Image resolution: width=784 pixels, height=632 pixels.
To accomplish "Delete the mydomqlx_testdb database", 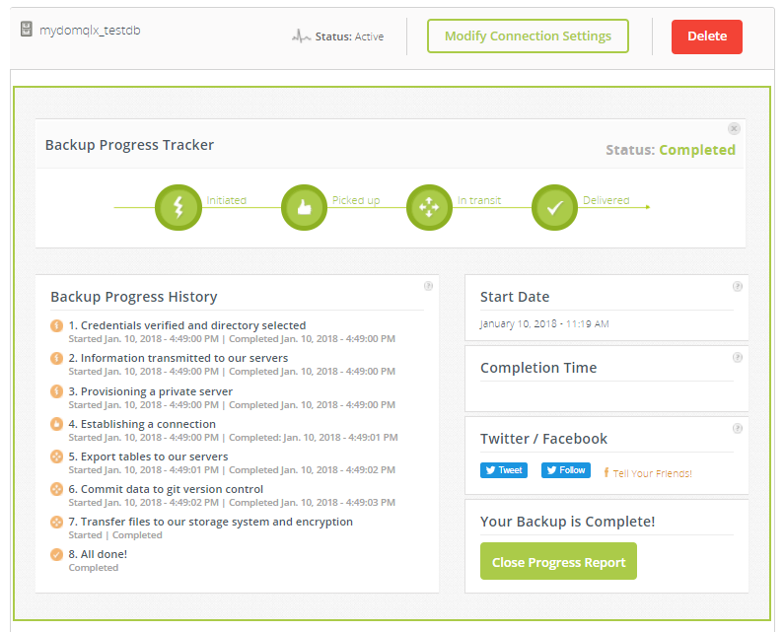I will tap(706, 36).
